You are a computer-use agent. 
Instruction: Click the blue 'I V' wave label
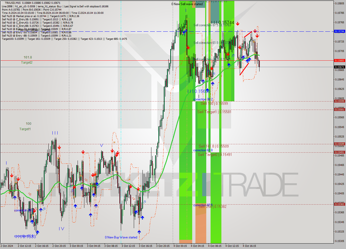coord(61,229)
